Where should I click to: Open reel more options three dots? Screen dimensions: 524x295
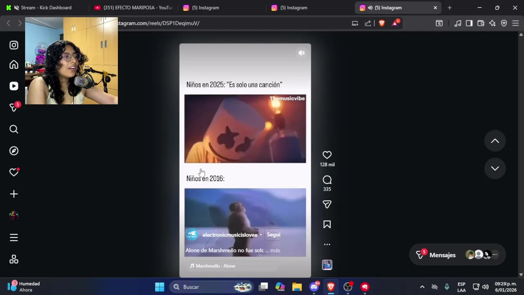pyautogui.click(x=327, y=245)
